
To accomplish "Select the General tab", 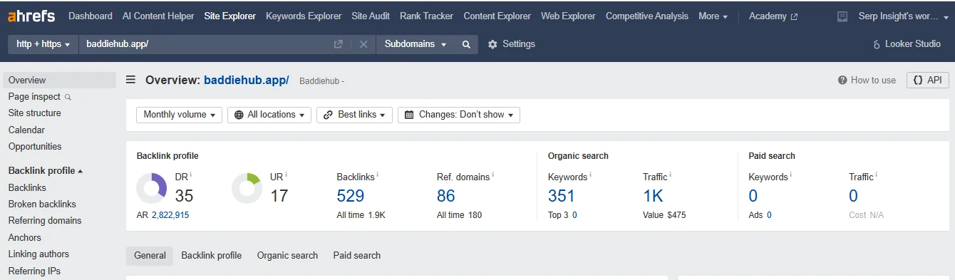I will (150, 256).
